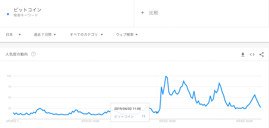
Task: Click the chart peak at value 100
Action: pyautogui.click(x=166, y=76)
